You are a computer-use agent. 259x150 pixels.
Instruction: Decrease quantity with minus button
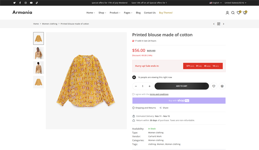click(136, 86)
